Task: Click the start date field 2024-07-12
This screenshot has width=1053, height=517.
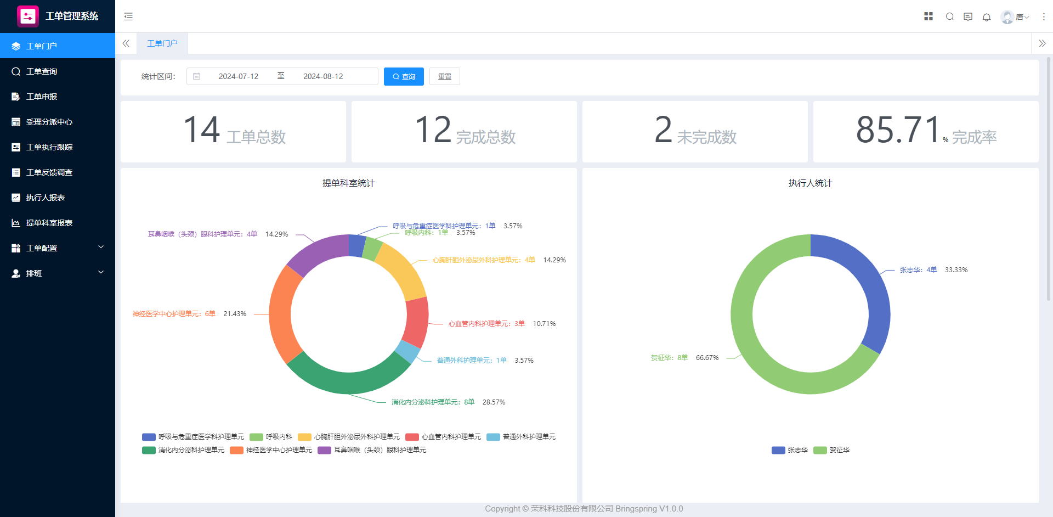Action: pos(238,76)
